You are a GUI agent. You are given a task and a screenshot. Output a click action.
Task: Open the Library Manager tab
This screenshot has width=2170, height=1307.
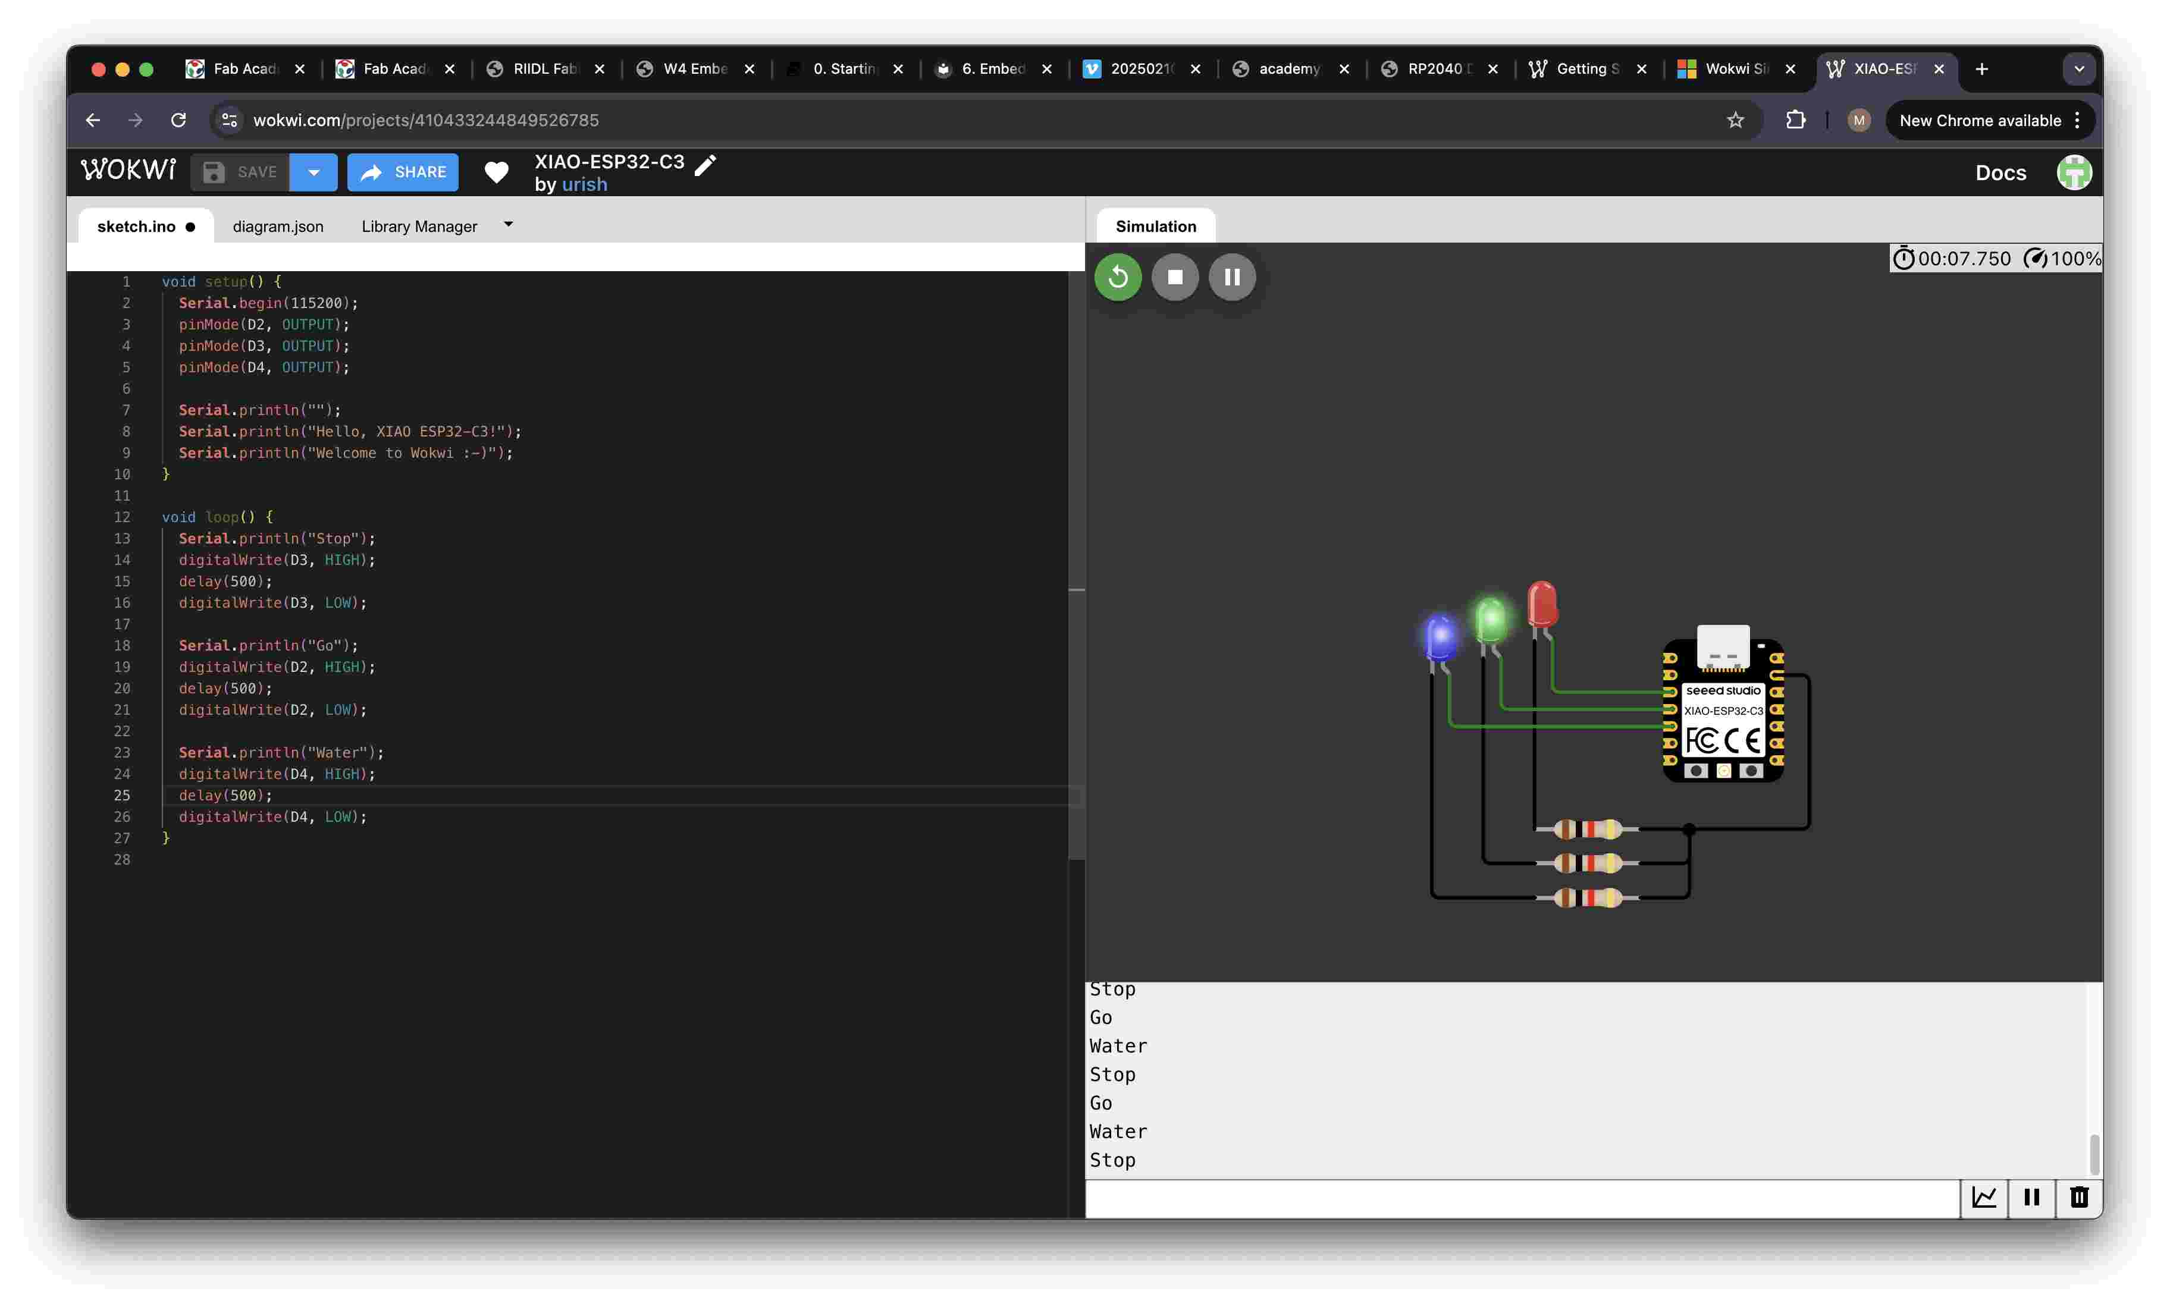pyautogui.click(x=419, y=226)
